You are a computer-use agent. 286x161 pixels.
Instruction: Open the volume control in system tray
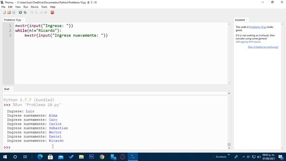pos(248,157)
